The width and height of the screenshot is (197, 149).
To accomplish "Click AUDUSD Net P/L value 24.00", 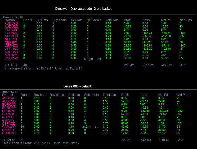I will coord(162,101).
